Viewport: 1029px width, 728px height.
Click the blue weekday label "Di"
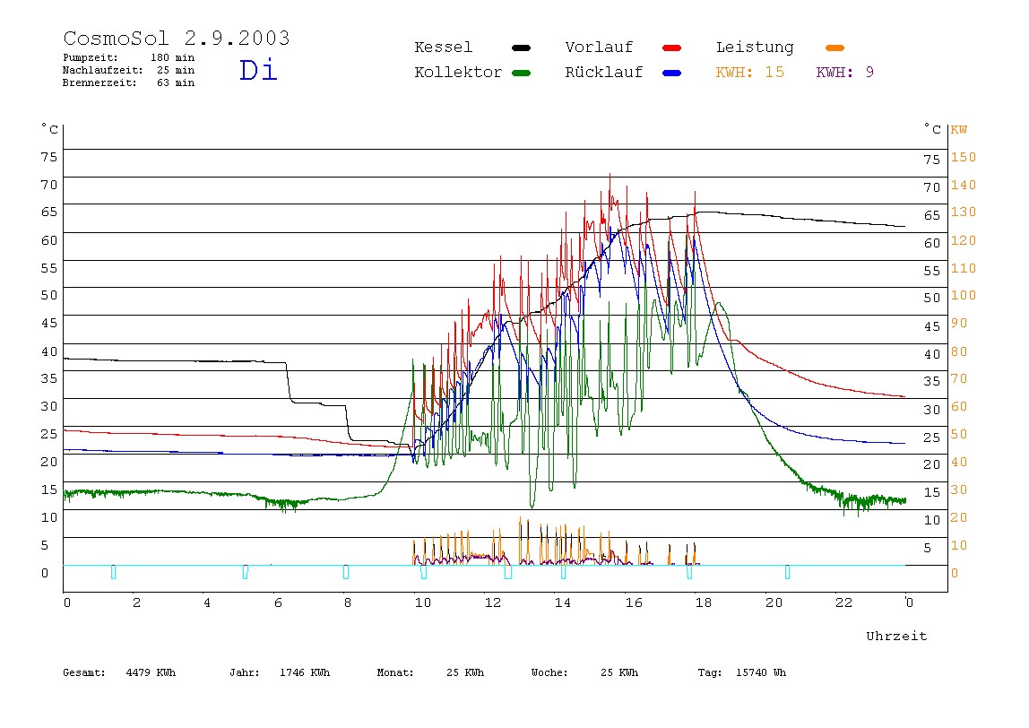point(258,70)
